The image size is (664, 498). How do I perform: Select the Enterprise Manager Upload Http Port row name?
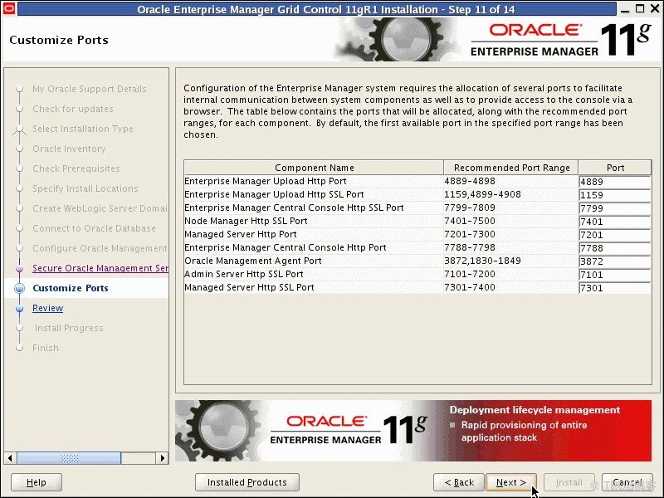tap(266, 181)
